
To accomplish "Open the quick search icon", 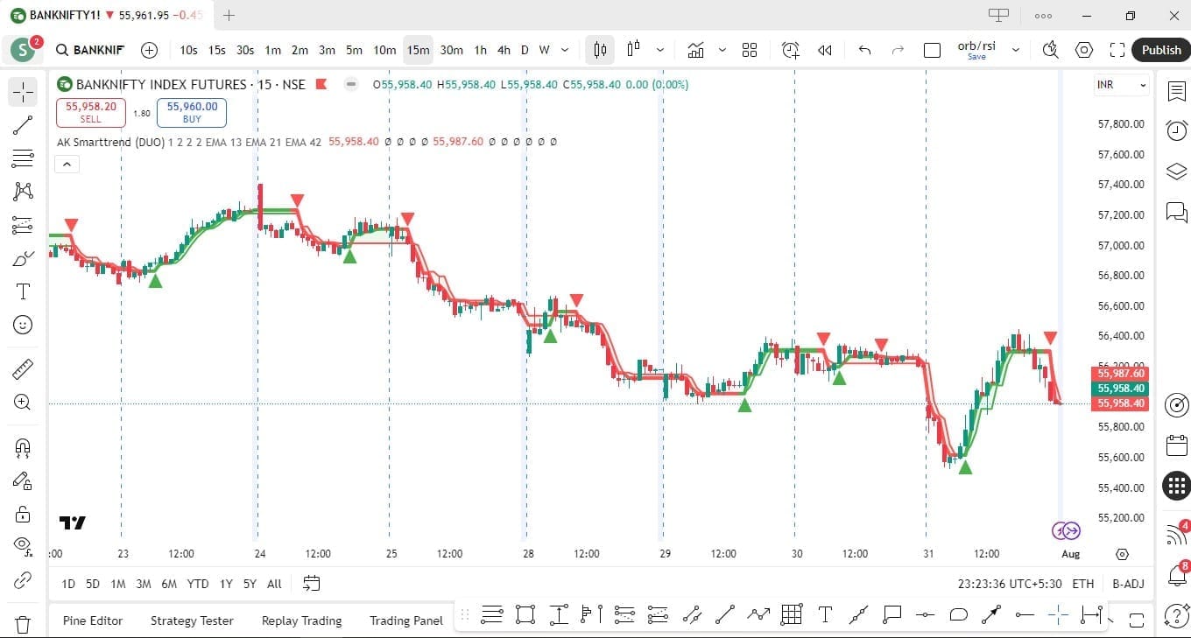I will pos(1050,50).
